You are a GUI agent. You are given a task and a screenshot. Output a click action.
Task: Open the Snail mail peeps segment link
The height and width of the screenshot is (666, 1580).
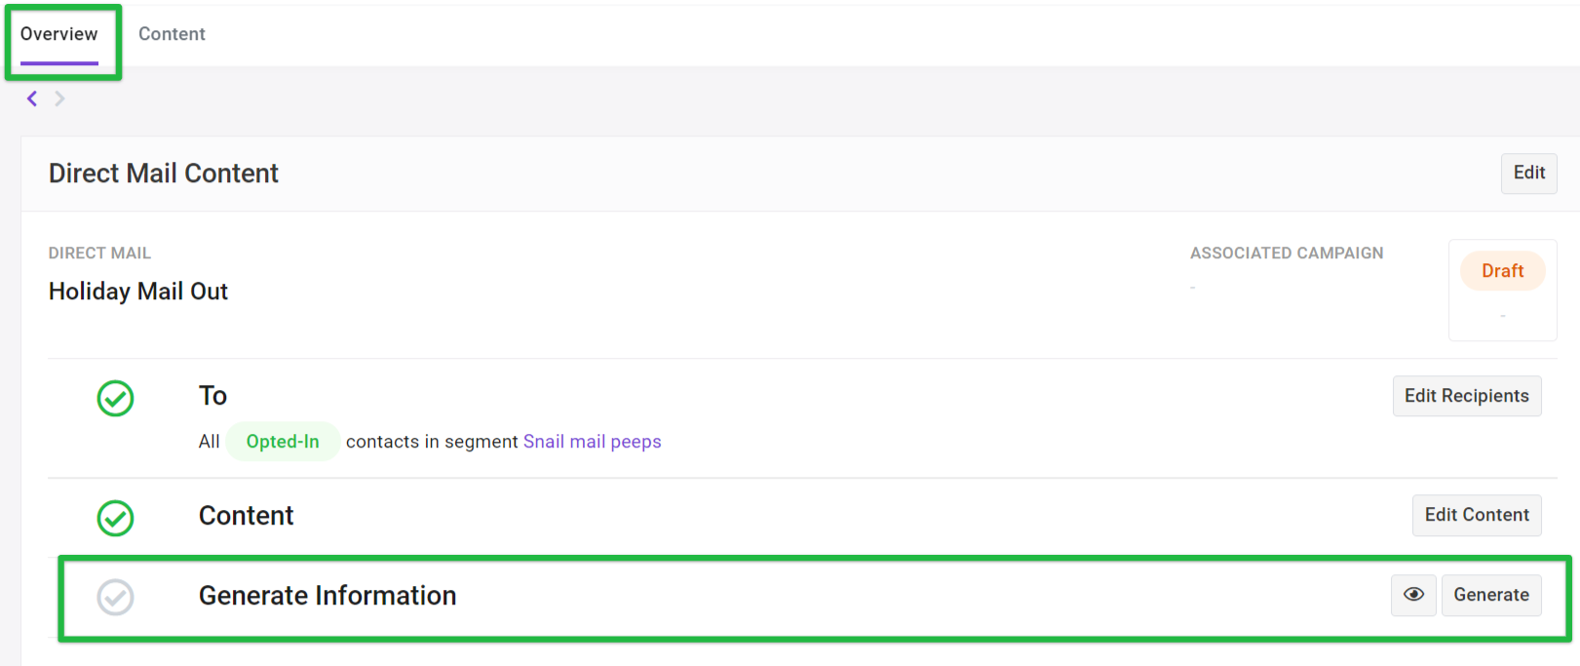(593, 442)
